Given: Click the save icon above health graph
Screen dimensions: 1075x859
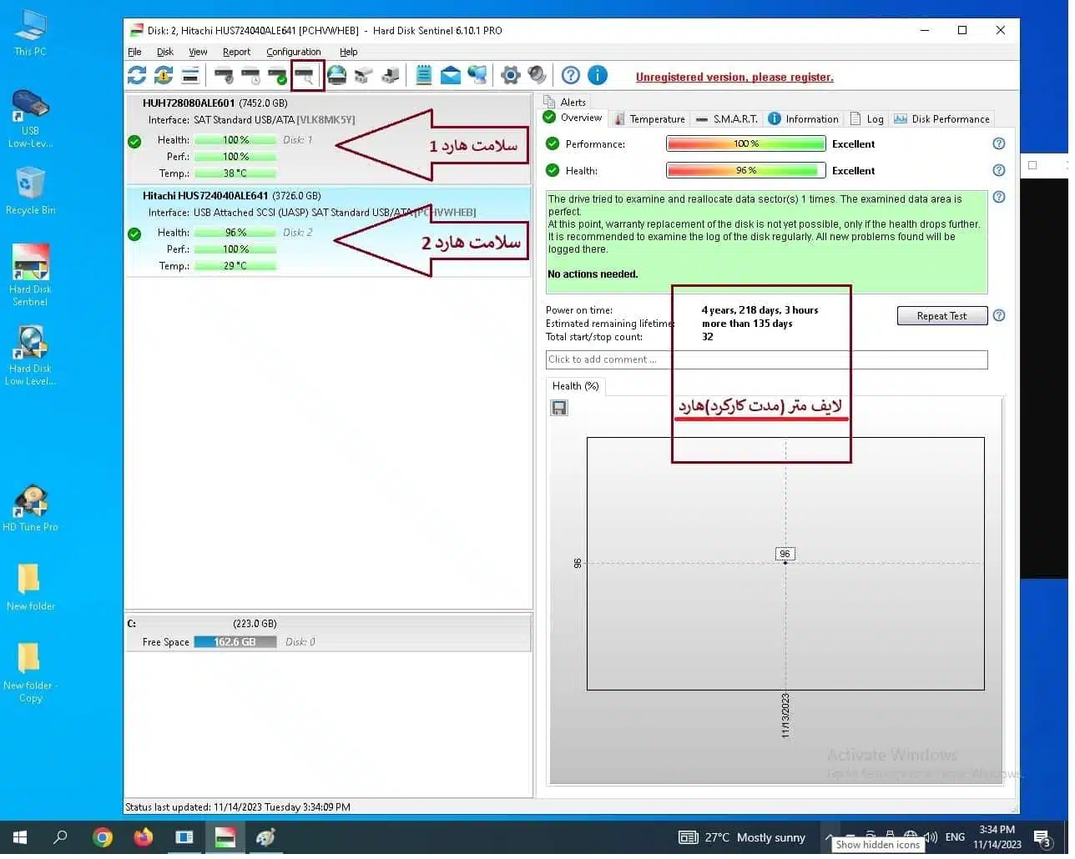Looking at the screenshot, I should 559,408.
